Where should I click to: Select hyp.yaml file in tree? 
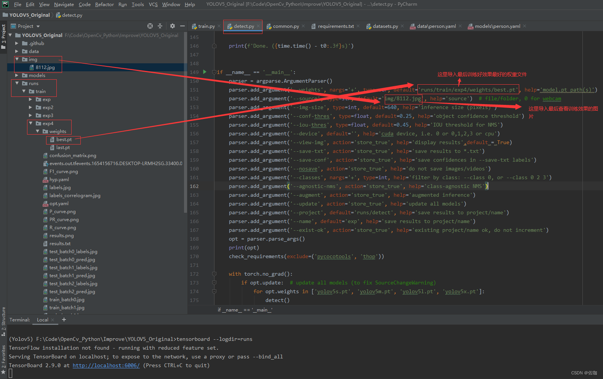click(59, 180)
